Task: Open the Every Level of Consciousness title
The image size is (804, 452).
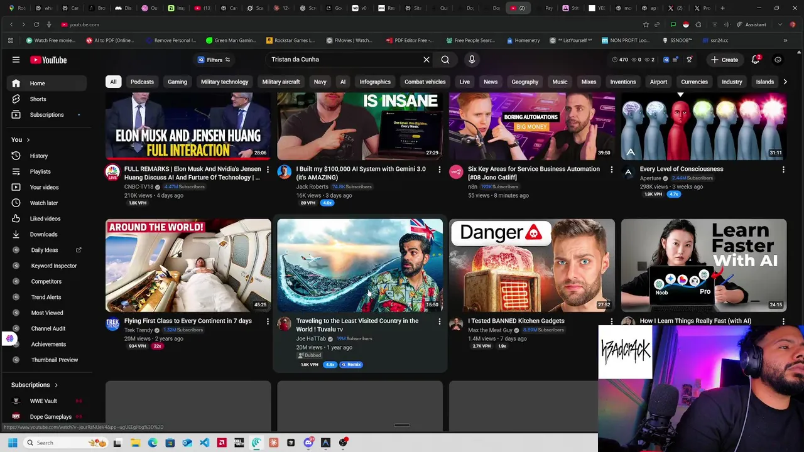Action: point(682,169)
